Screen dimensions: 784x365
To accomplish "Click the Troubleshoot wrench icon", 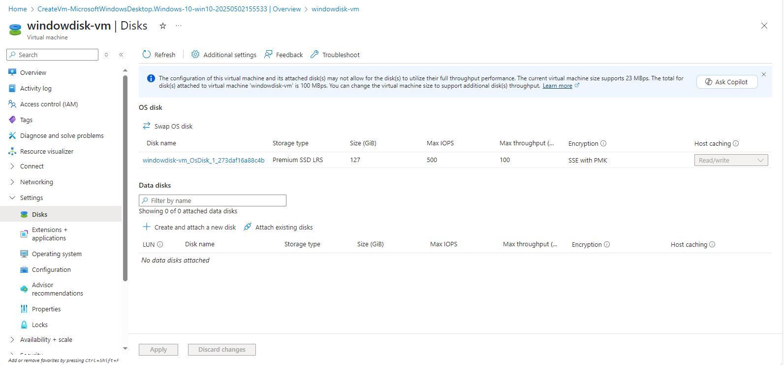I will click(314, 55).
